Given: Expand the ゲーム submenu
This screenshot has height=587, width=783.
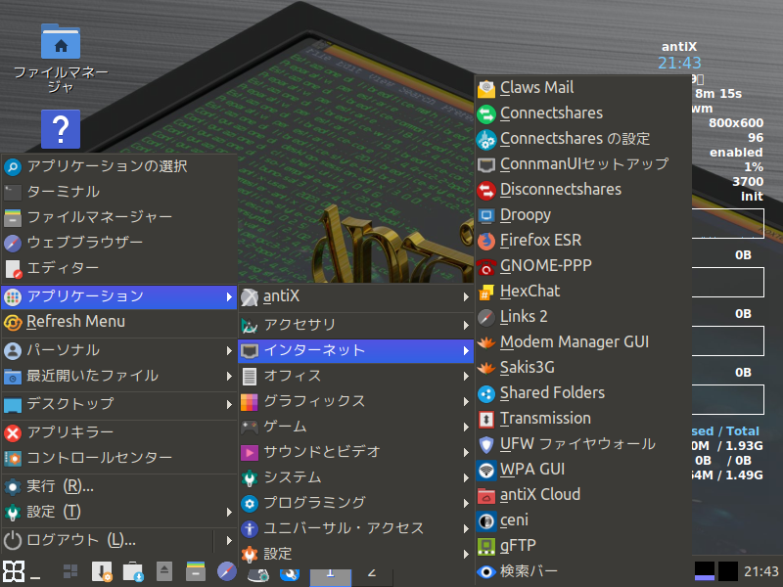Looking at the screenshot, I should pyautogui.click(x=355, y=427).
